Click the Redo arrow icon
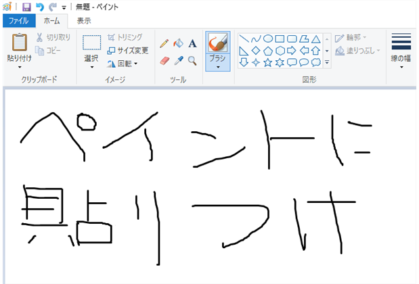The width and height of the screenshot is (419, 284). pos(53,7)
